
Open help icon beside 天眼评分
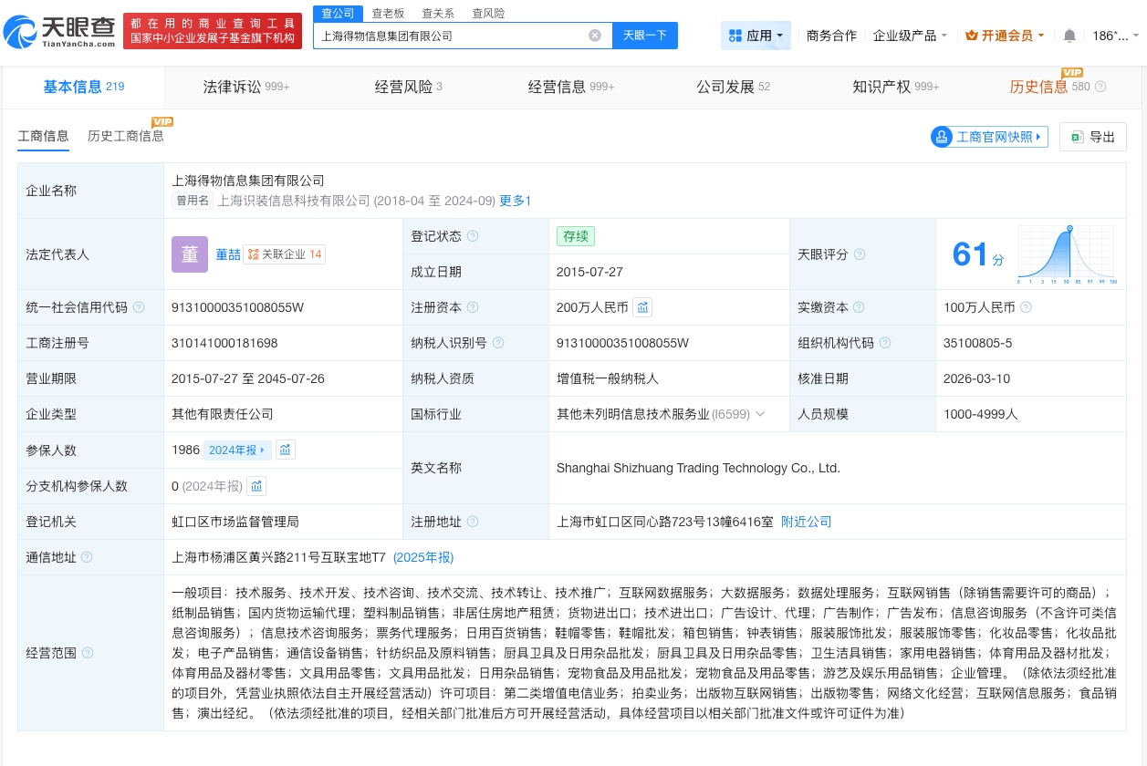click(x=860, y=254)
